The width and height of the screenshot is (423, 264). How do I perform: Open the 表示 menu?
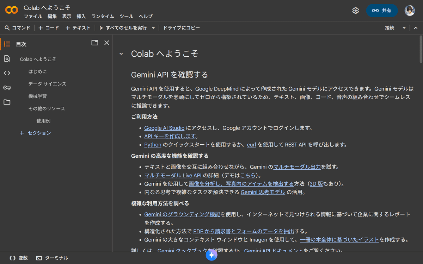67,17
